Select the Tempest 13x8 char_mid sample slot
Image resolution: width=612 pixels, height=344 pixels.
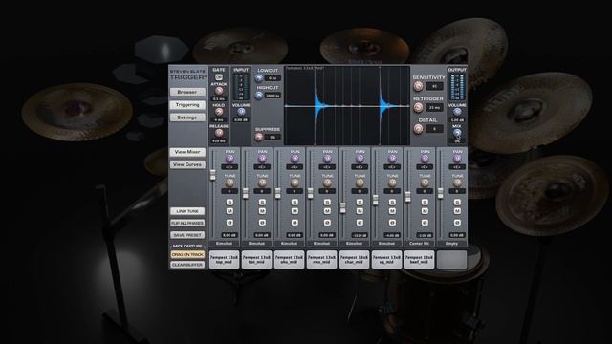(354, 260)
